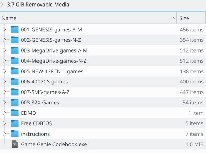Select the 001-GENESIS-games-A-M folder icon
206x153 pixels.
point(15,29)
